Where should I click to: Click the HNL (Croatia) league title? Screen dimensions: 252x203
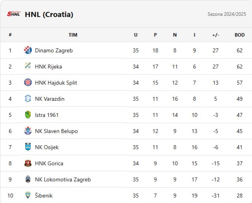[49, 15]
